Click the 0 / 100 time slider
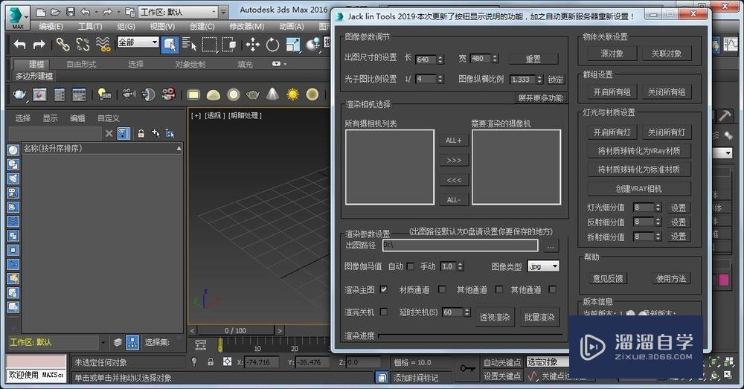Screen dimensions: 744x389 [235, 331]
